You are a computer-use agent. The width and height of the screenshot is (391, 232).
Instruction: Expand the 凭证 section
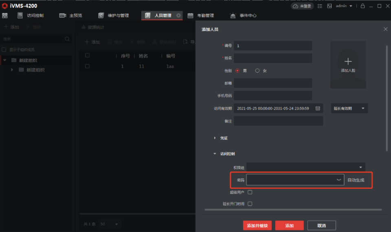[215, 138]
